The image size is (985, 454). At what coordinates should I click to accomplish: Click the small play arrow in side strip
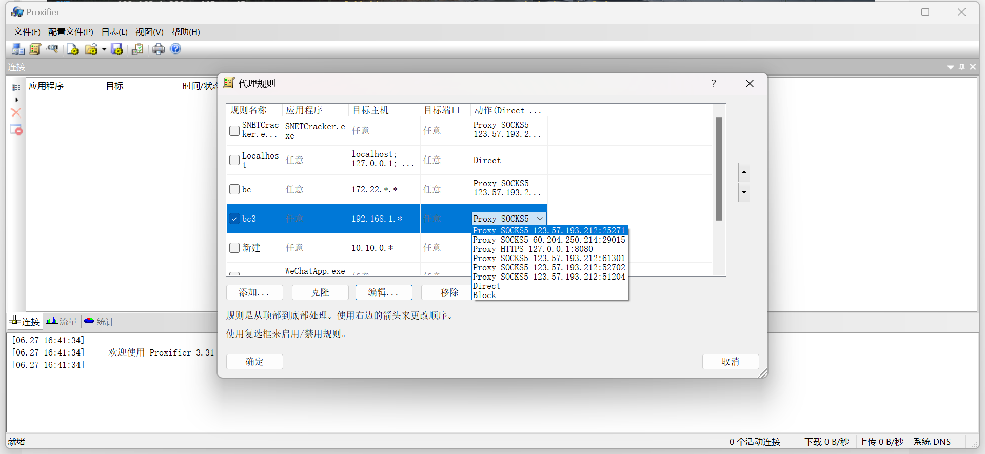pyautogui.click(x=17, y=100)
